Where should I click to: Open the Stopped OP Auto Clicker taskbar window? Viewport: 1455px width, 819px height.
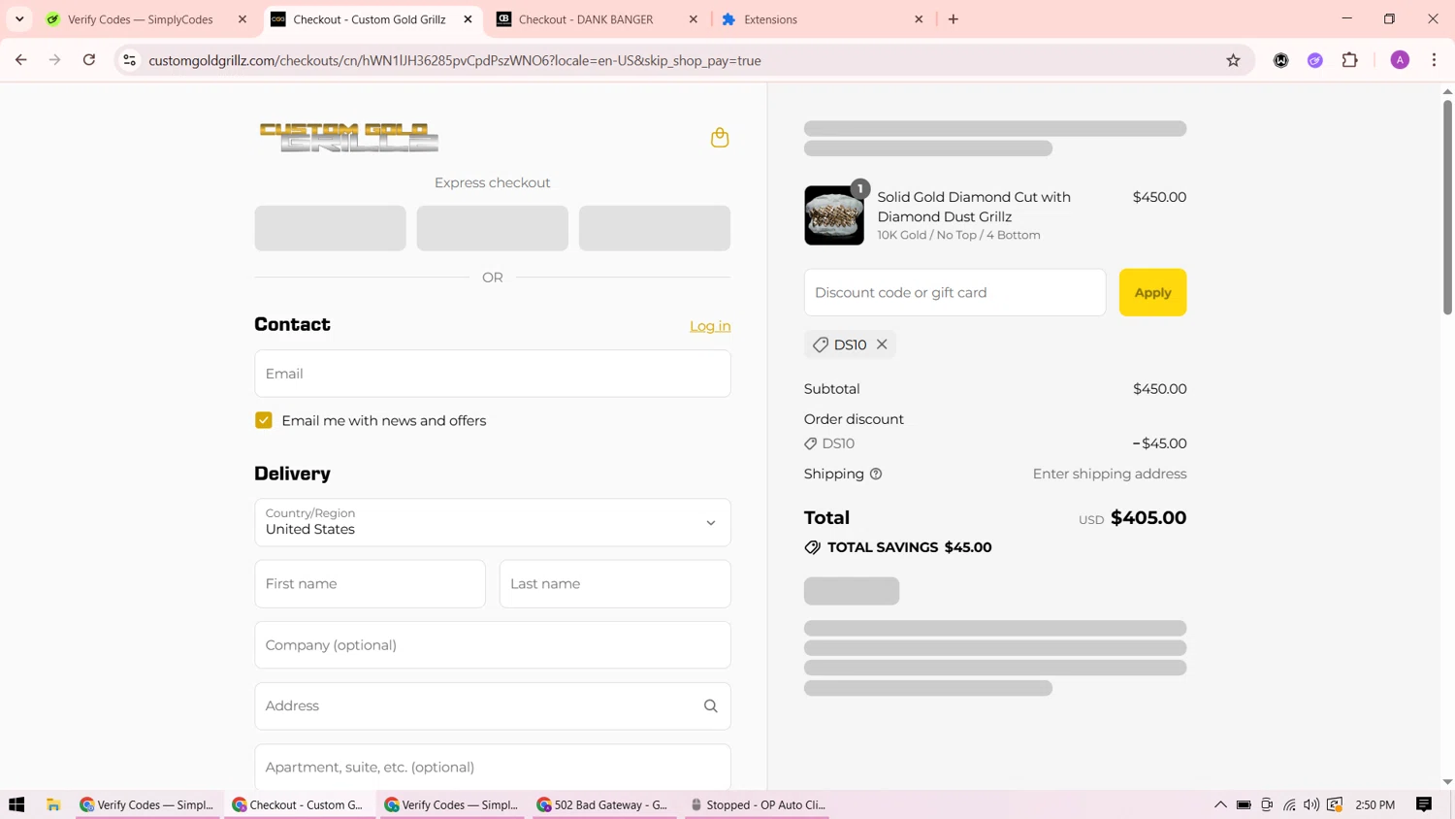(x=758, y=804)
